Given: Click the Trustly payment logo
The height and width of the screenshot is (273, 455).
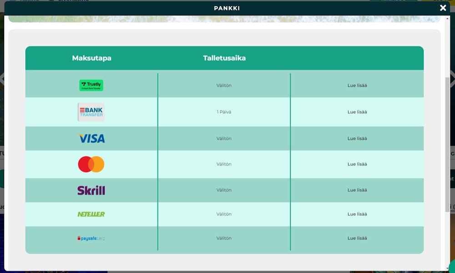Looking at the screenshot, I should pyautogui.click(x=91, y=85).
